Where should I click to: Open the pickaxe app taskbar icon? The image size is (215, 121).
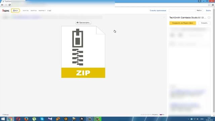pos(74,119)
